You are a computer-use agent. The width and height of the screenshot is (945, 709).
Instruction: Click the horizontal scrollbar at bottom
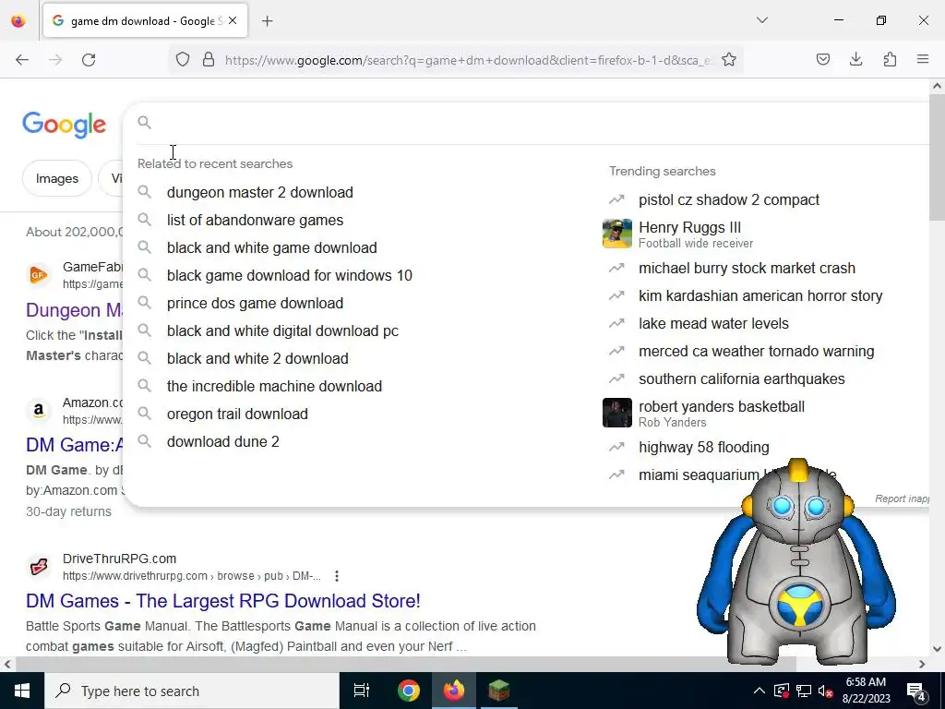[405, 664]
